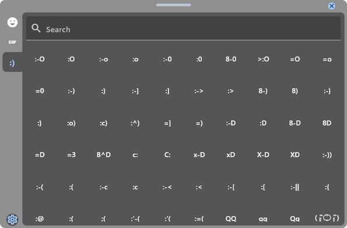The height and width of the screenshot is (228, 347).
Task: Pick the B^D emoticon
Action: (104, 155)
